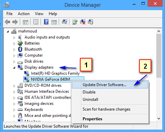Click the Bluetooth category icon
This screenshot has width=165, height=132.
(20, 49)
